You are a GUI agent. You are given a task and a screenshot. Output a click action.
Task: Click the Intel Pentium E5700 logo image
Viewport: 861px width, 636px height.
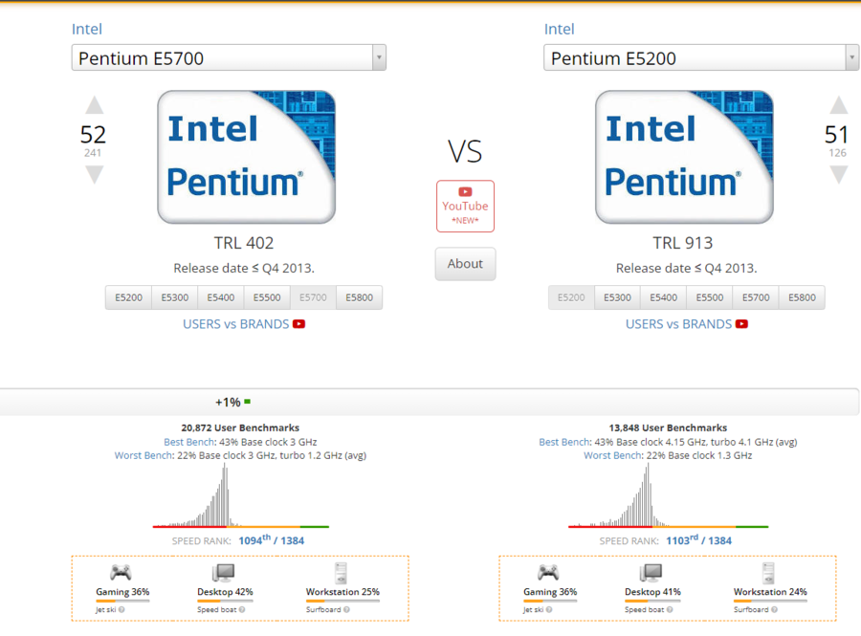click(246, 157)
